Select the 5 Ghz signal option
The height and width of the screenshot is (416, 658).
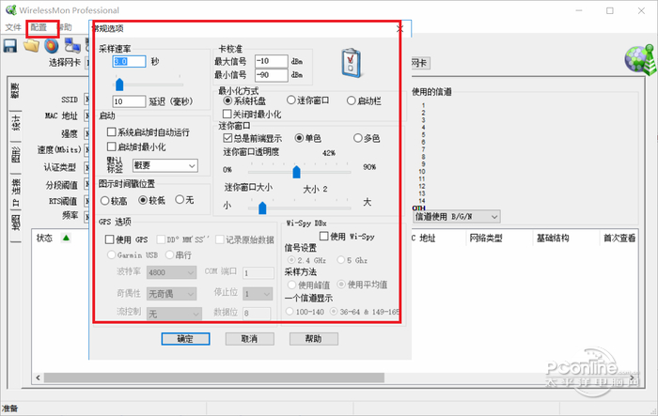click(340, 260)
